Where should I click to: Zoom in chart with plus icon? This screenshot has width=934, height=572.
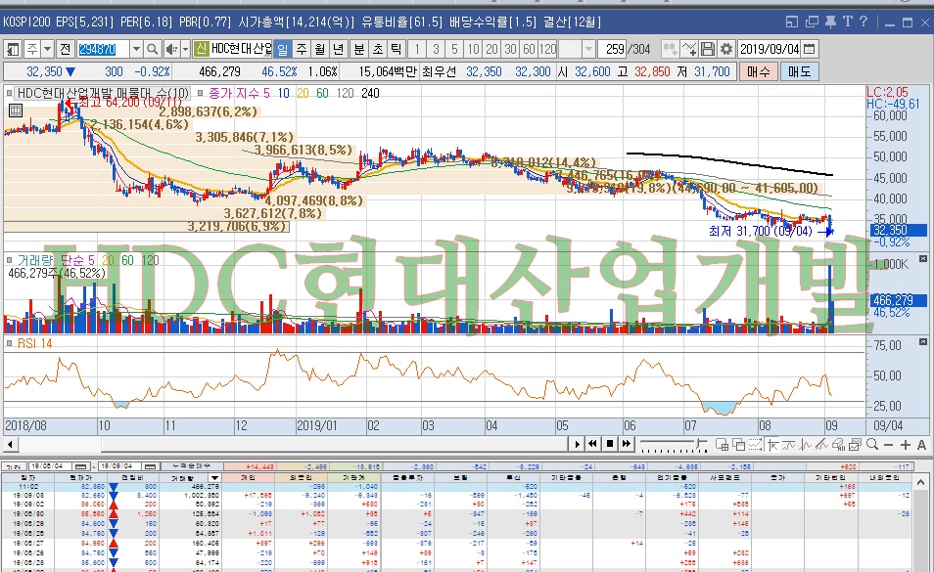906,445
